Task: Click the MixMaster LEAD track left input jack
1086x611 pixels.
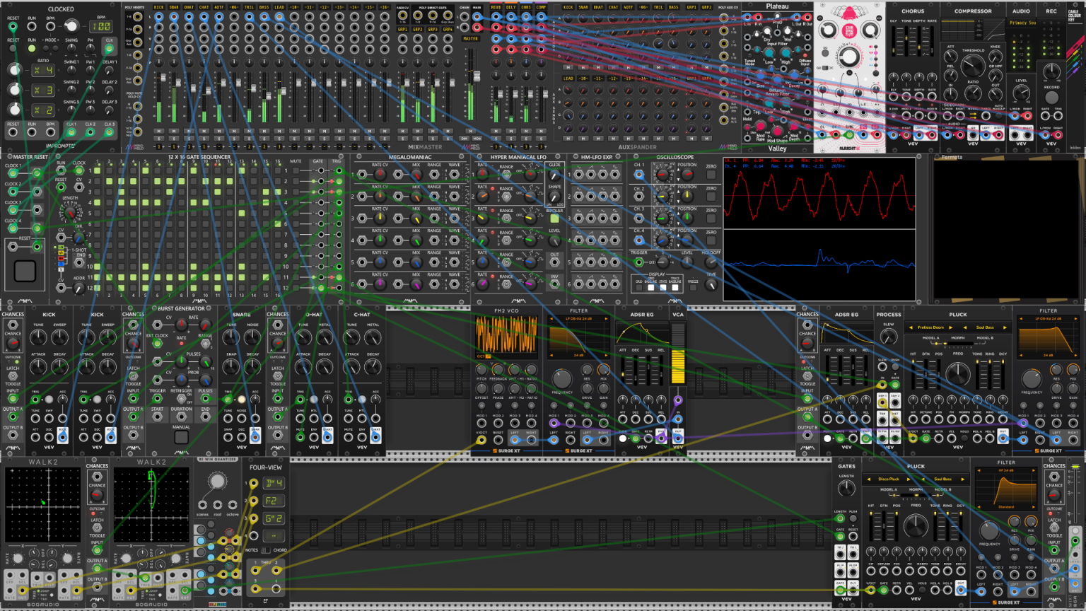Action: [x=279, y=16]
